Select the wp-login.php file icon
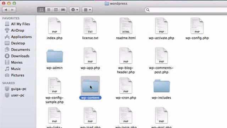 126,115
